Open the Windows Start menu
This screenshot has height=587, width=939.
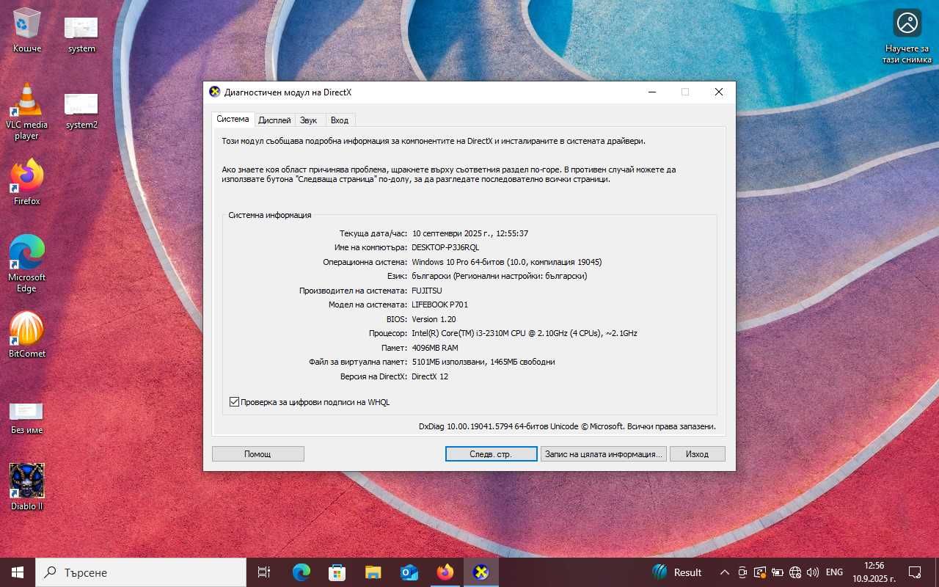click(x=18, y=572)
